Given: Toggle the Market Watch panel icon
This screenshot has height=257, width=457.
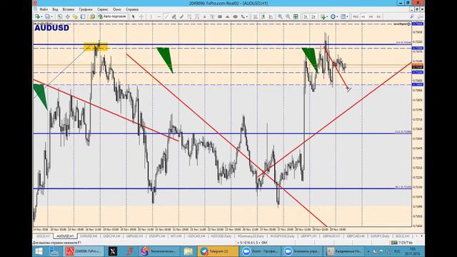Looking at the screenshot, I should pyautogui.click(x=60, y=16).
